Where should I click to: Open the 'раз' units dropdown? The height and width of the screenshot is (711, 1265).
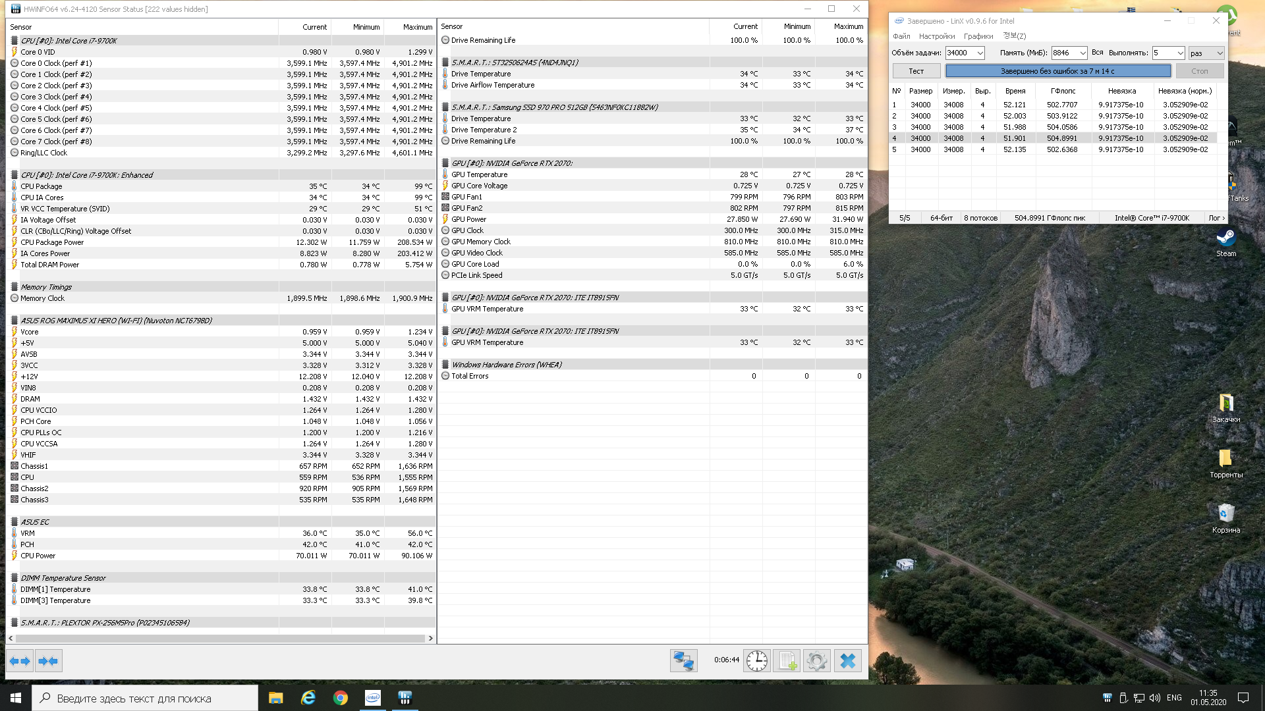(x=1206, y=53)
